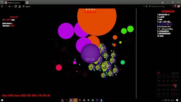
Task: Open the closed tabs trash icon
Action: pyautogui.click(x=163, y=3)
